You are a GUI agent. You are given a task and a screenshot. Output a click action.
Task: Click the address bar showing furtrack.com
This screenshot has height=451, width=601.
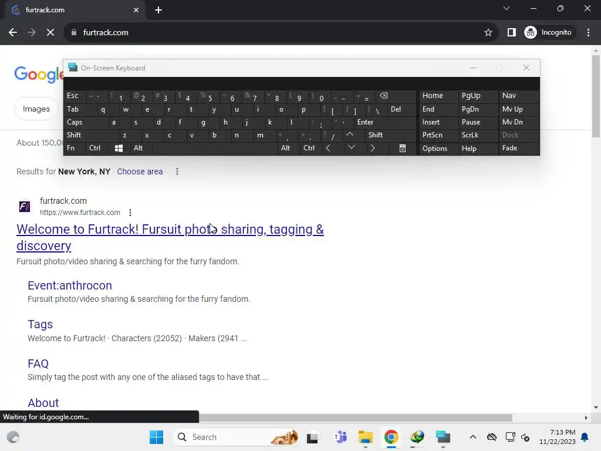(x=280, y=33)
